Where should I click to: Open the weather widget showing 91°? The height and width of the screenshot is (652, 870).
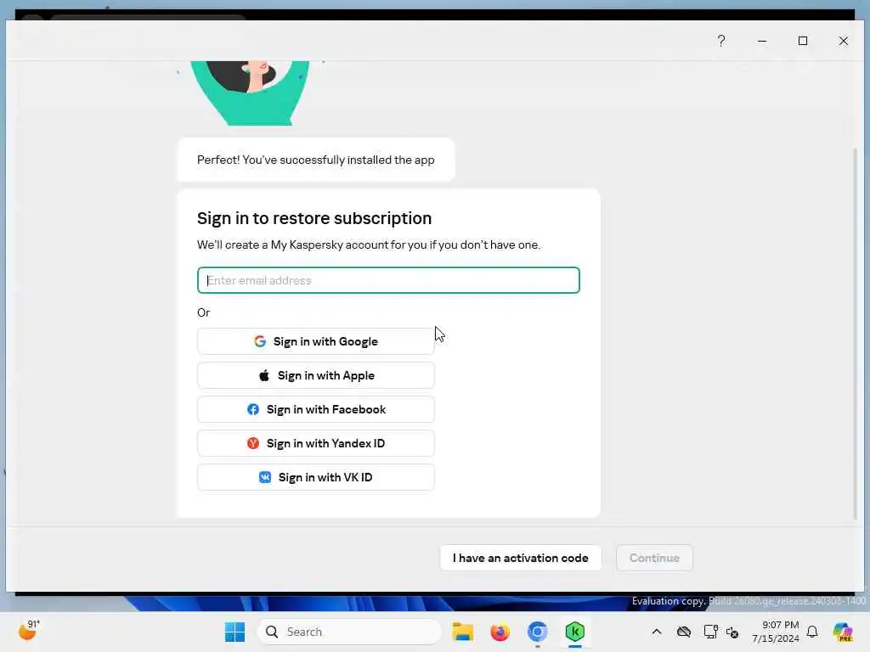click(x=29, y=631)
